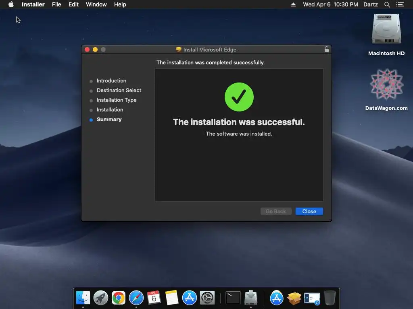Open Calendar from the Dock
Image resolution: width=413 pixels, height=309 pixels.
154,298
